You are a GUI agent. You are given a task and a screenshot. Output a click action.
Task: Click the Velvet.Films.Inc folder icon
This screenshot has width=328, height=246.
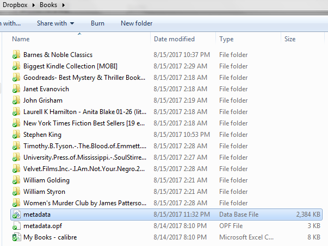[16, 168]
